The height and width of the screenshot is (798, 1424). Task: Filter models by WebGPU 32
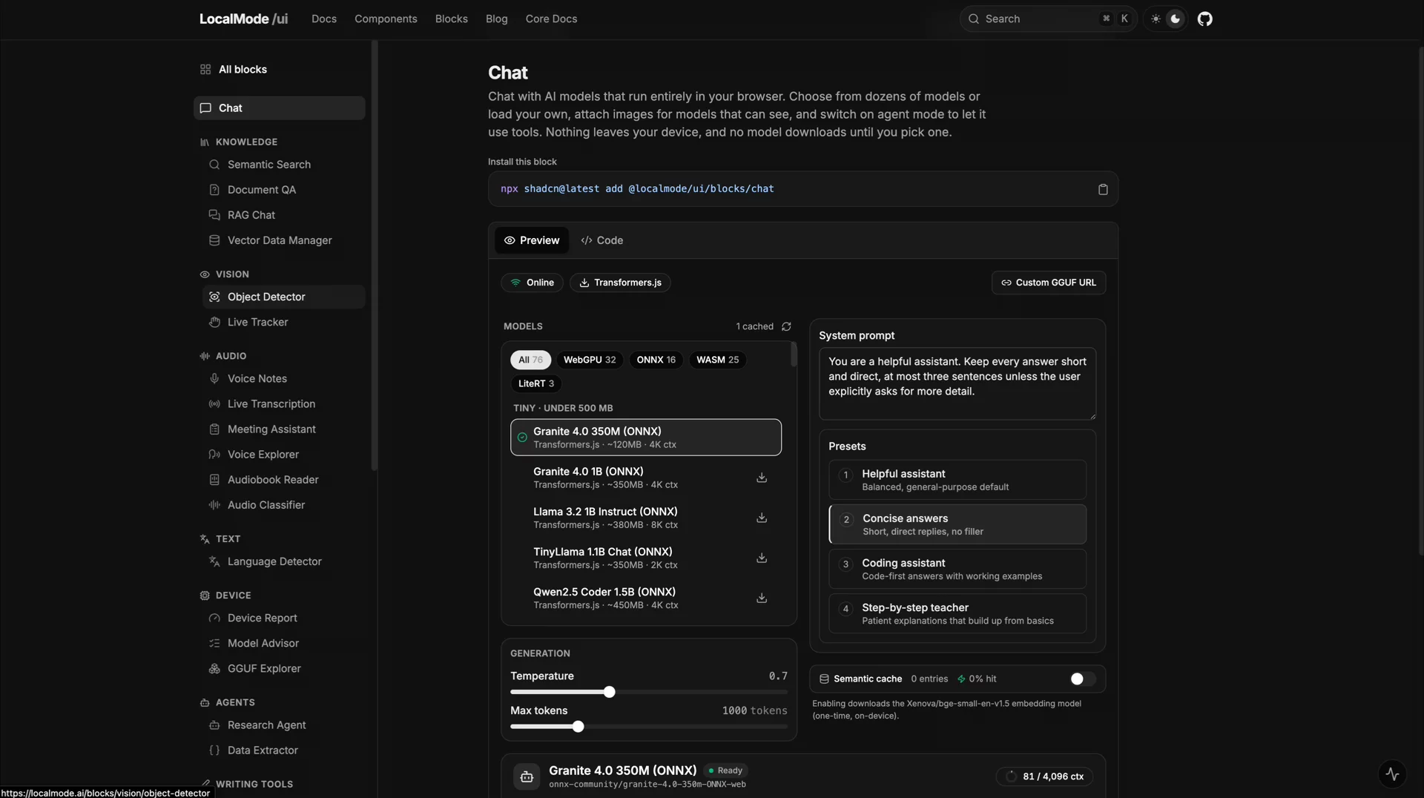click(590, 360)
